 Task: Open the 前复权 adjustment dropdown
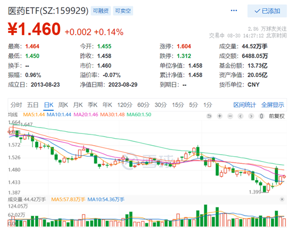276,116
